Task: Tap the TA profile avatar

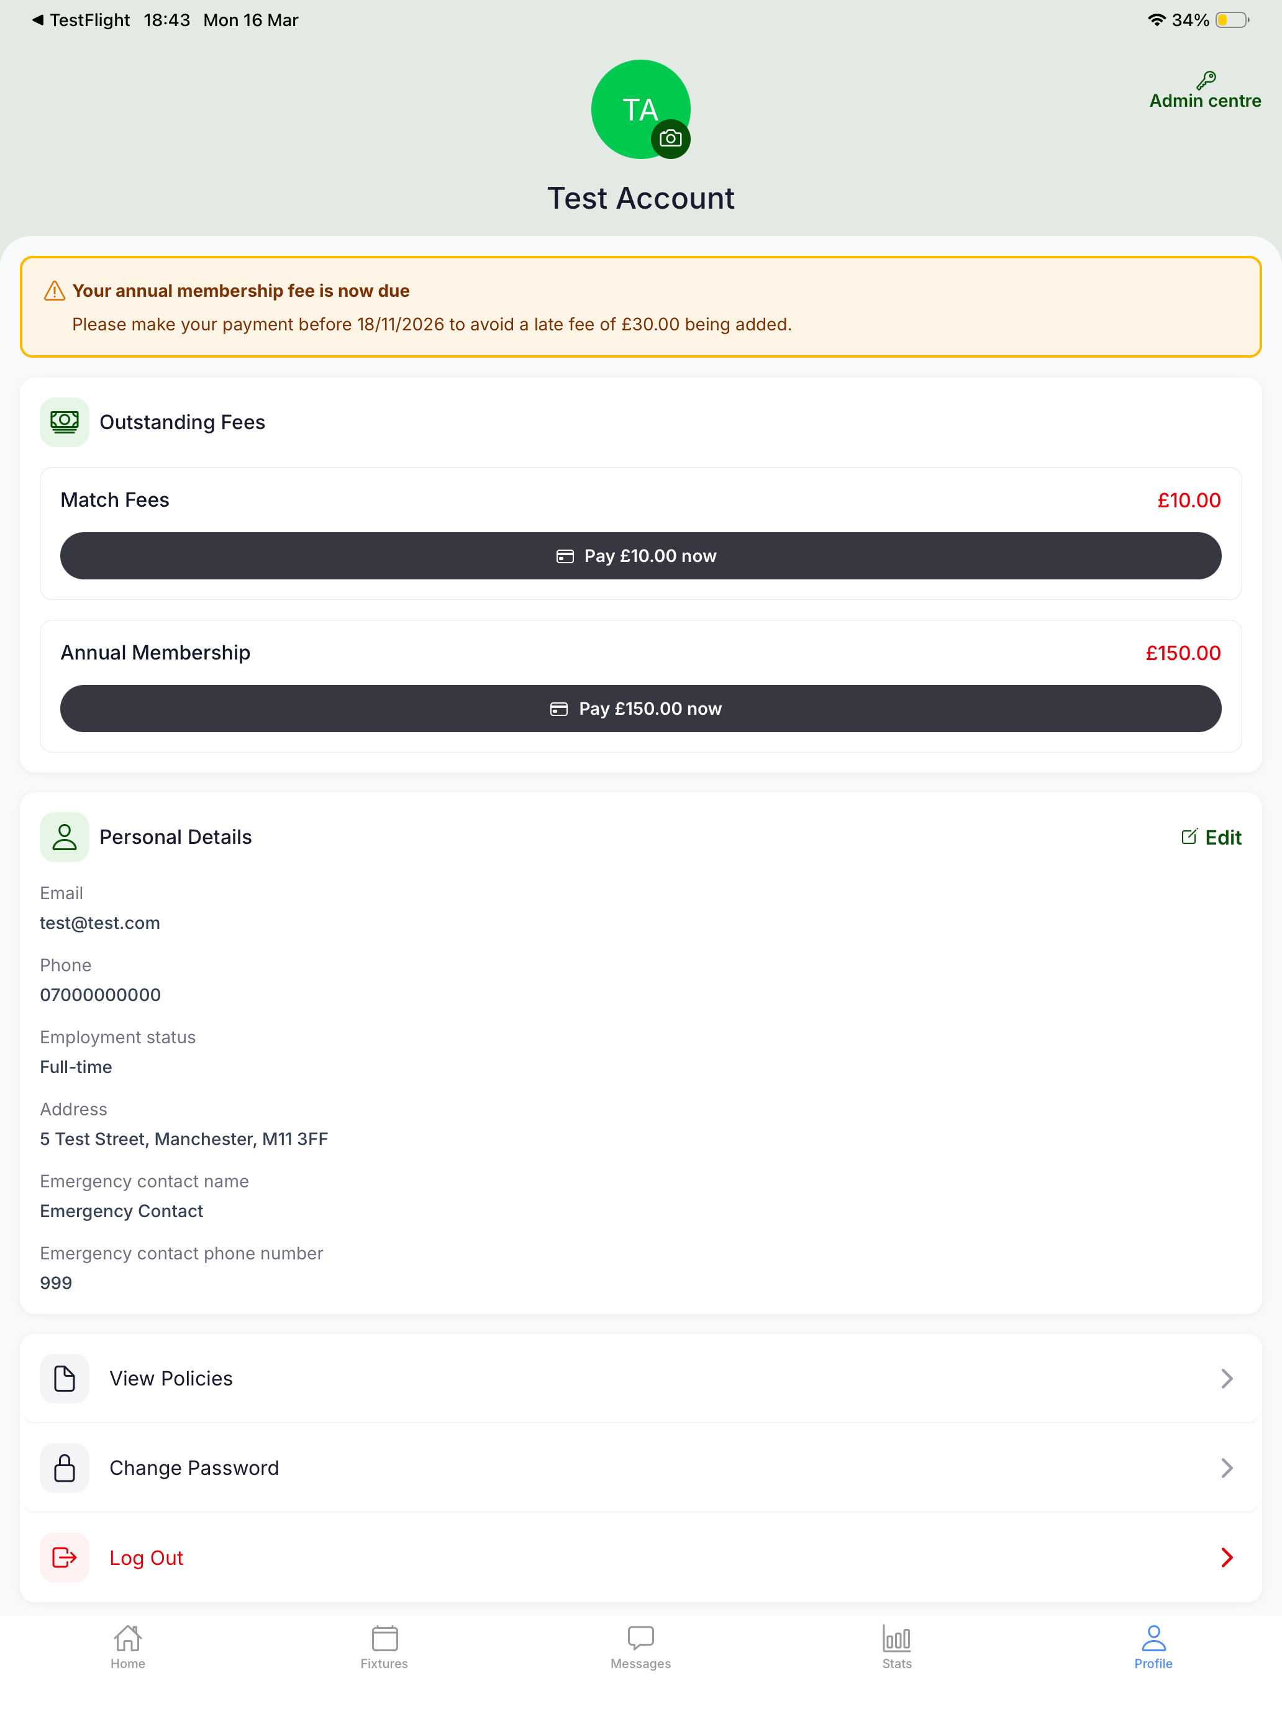Action: [640, 109]
